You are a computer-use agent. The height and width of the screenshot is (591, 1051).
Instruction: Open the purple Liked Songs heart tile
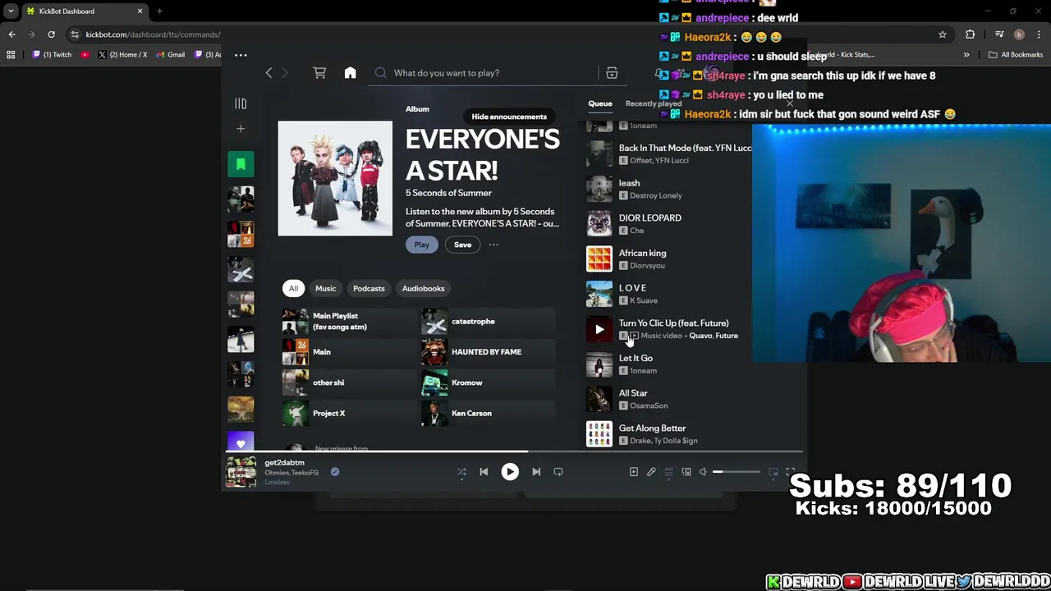pos(241,442)
